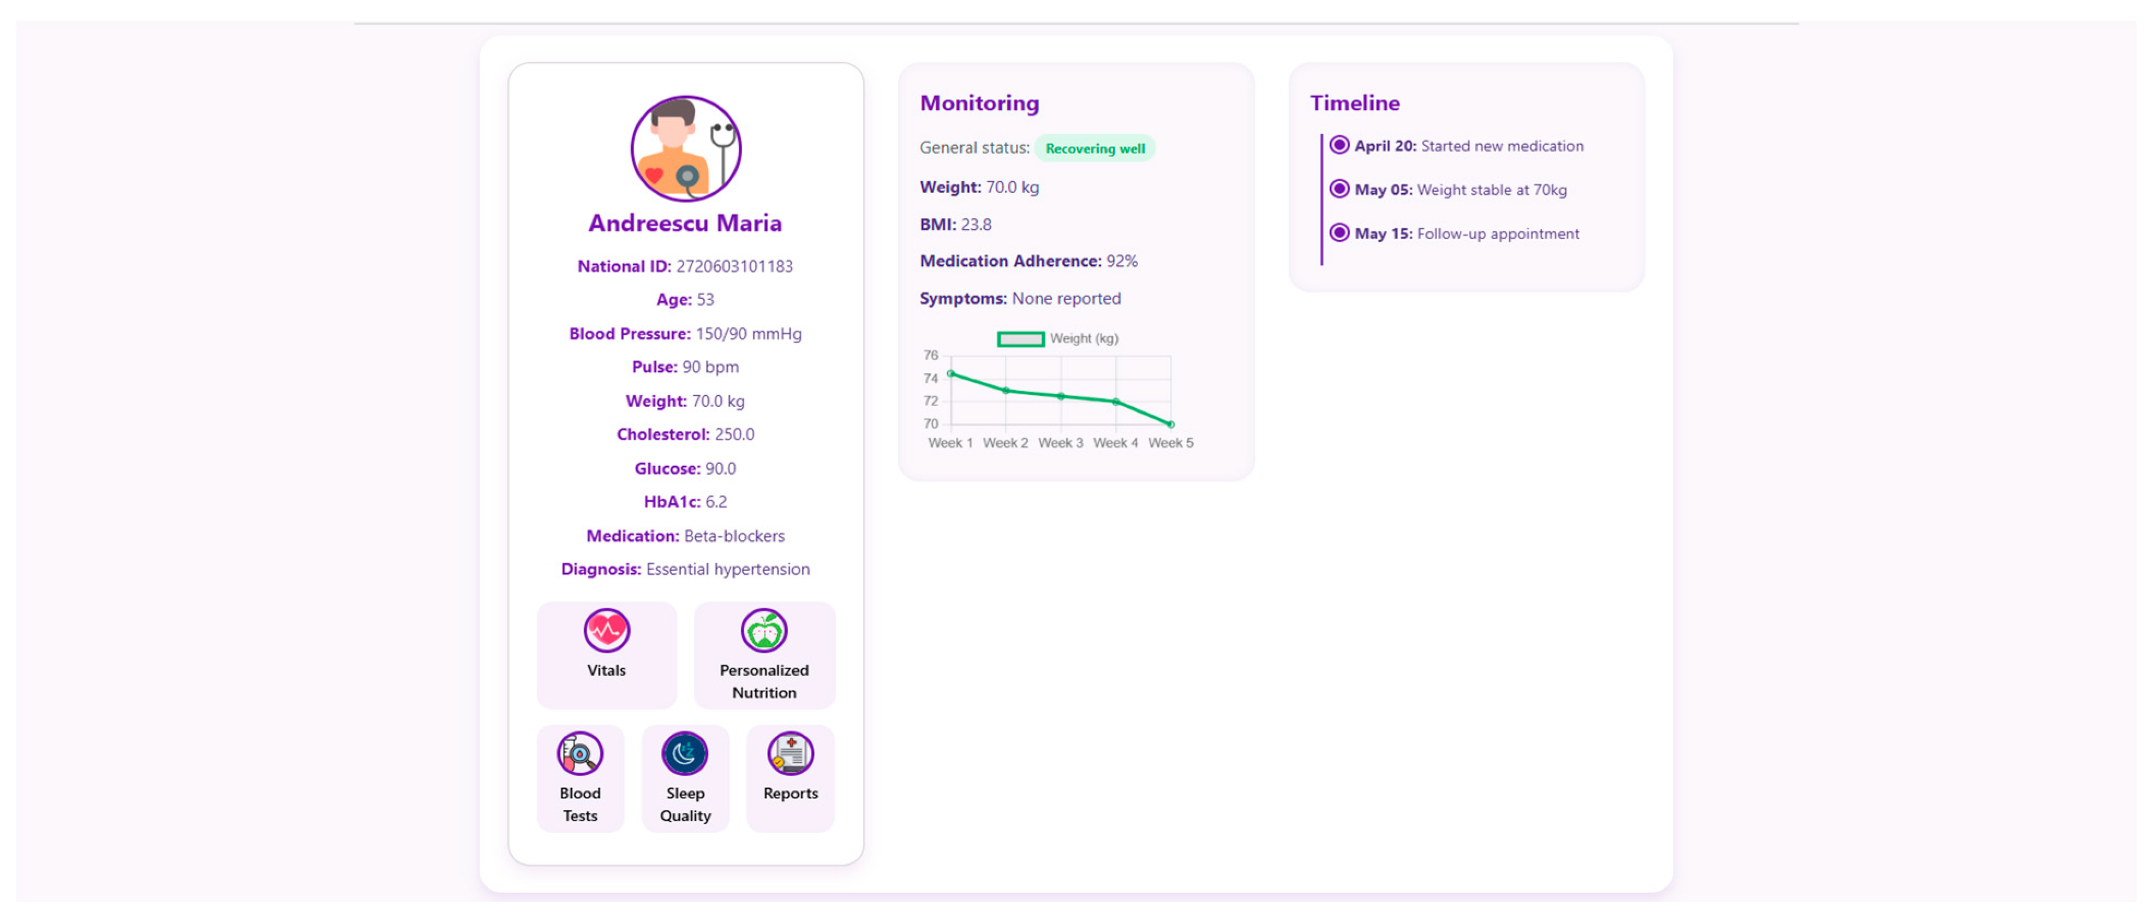Click the Monitoring section heading
Screen dimensions: 2153x923
click(x=979, y=103)
